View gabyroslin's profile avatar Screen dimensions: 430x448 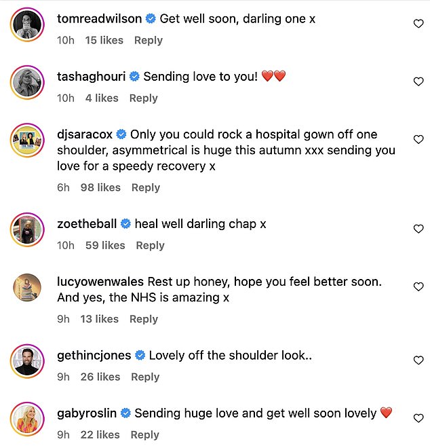tap(28, 419)
